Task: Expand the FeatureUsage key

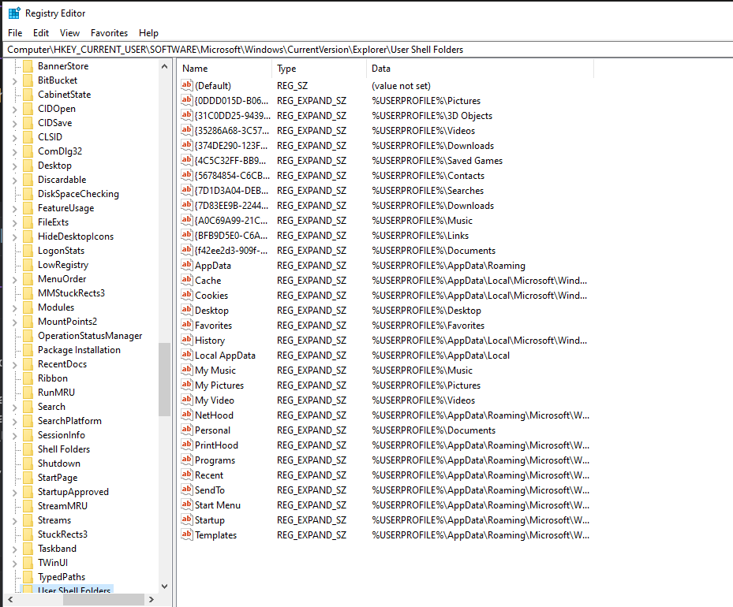Action: tap(14, 209)
